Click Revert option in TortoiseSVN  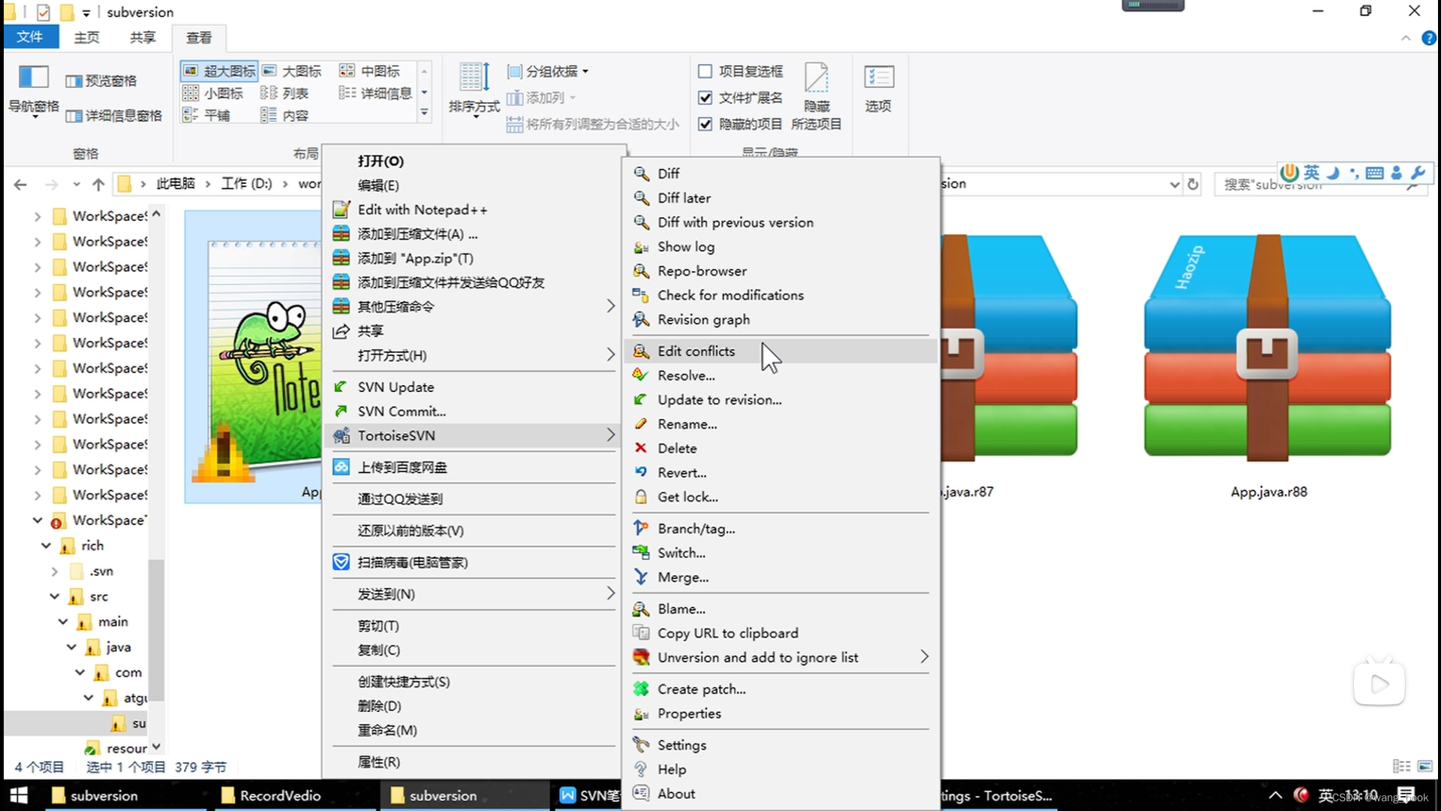682,472
